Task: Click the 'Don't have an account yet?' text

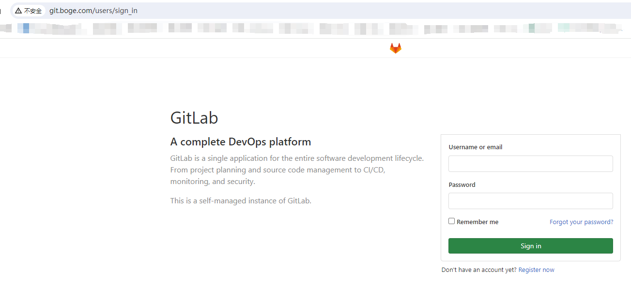Action: tap(479, 270)
